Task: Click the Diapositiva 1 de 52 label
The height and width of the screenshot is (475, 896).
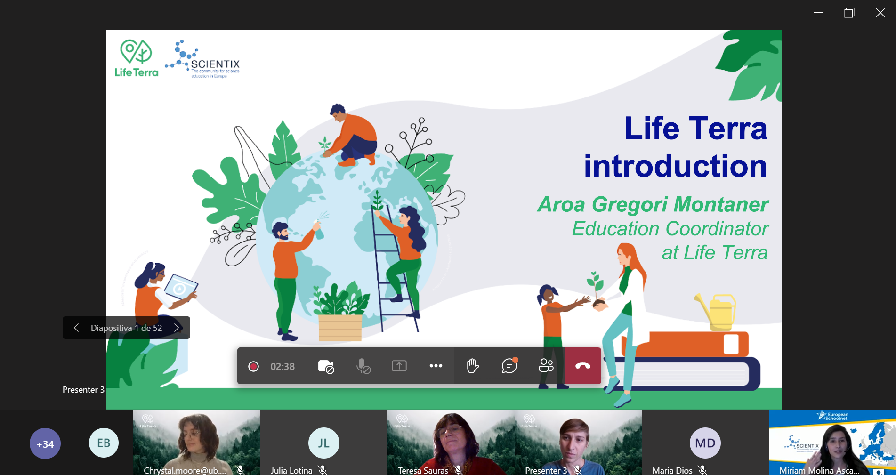Action: 126,328
